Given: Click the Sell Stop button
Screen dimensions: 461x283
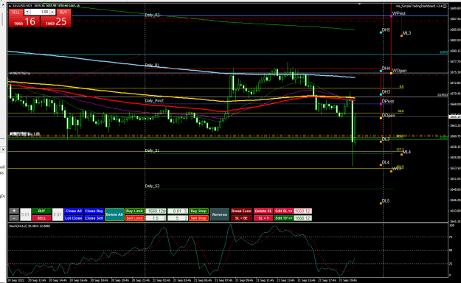Looking at the screenshot, I should [198, 218].
